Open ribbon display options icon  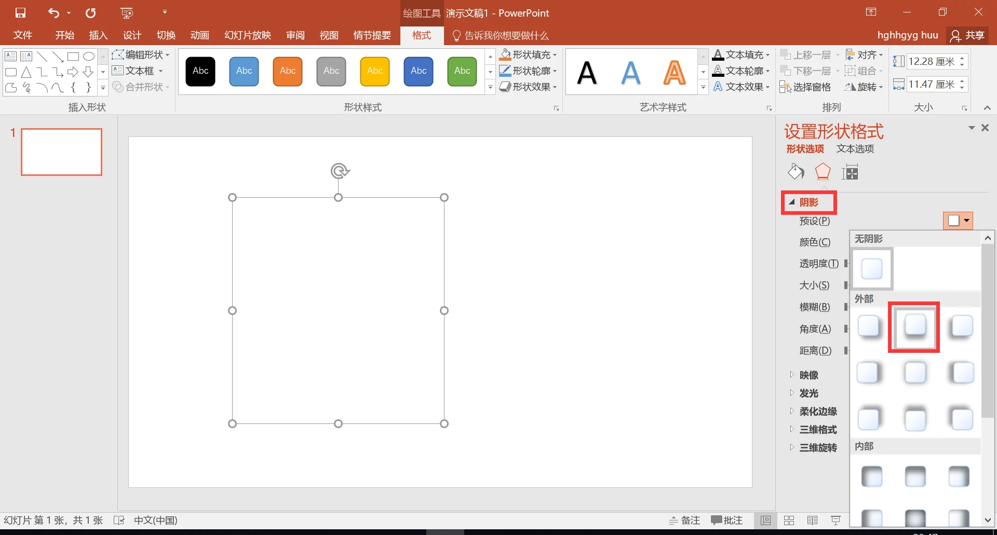[871, 12]
